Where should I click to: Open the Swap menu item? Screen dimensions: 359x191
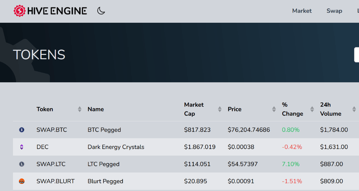coord(334,11)
